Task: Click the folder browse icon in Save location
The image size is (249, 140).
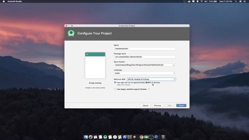Action: pyautogui.click(x=174, y=65)
